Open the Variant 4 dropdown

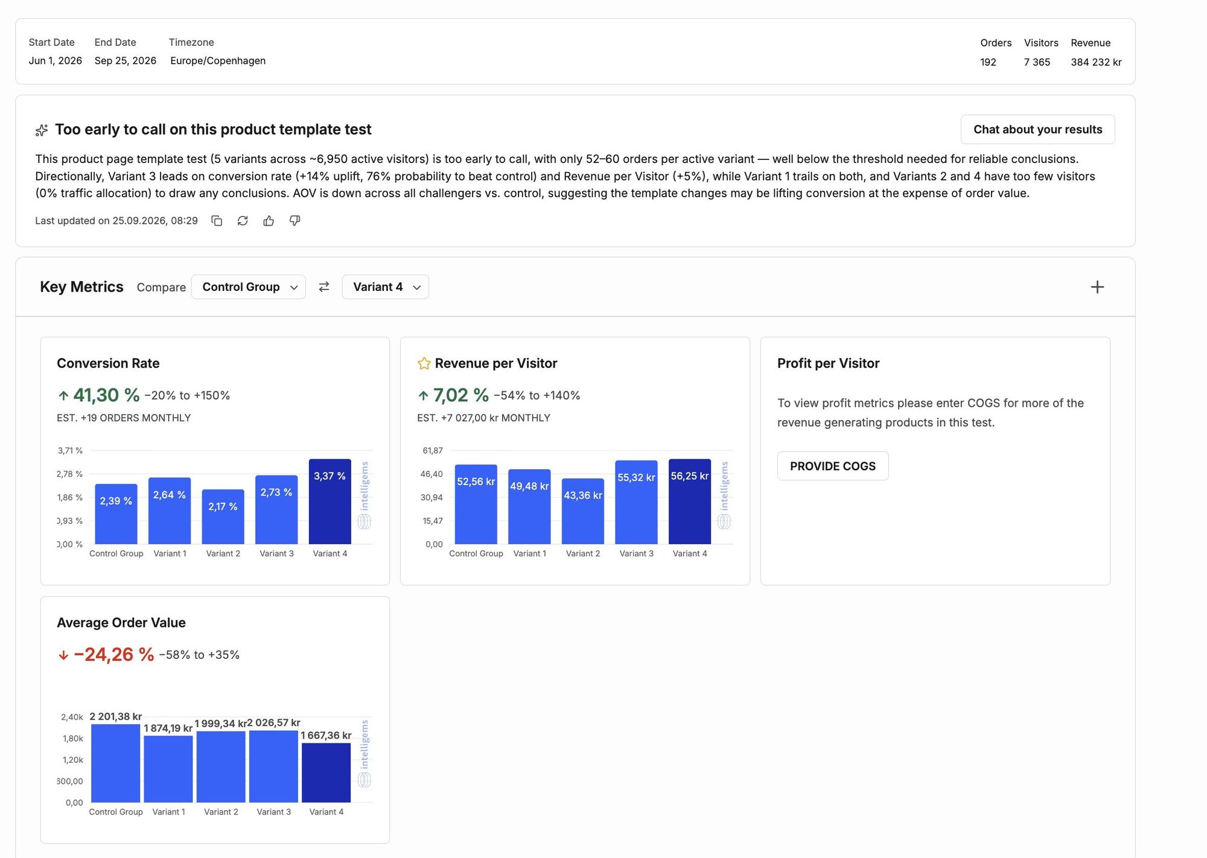[386, 287]
